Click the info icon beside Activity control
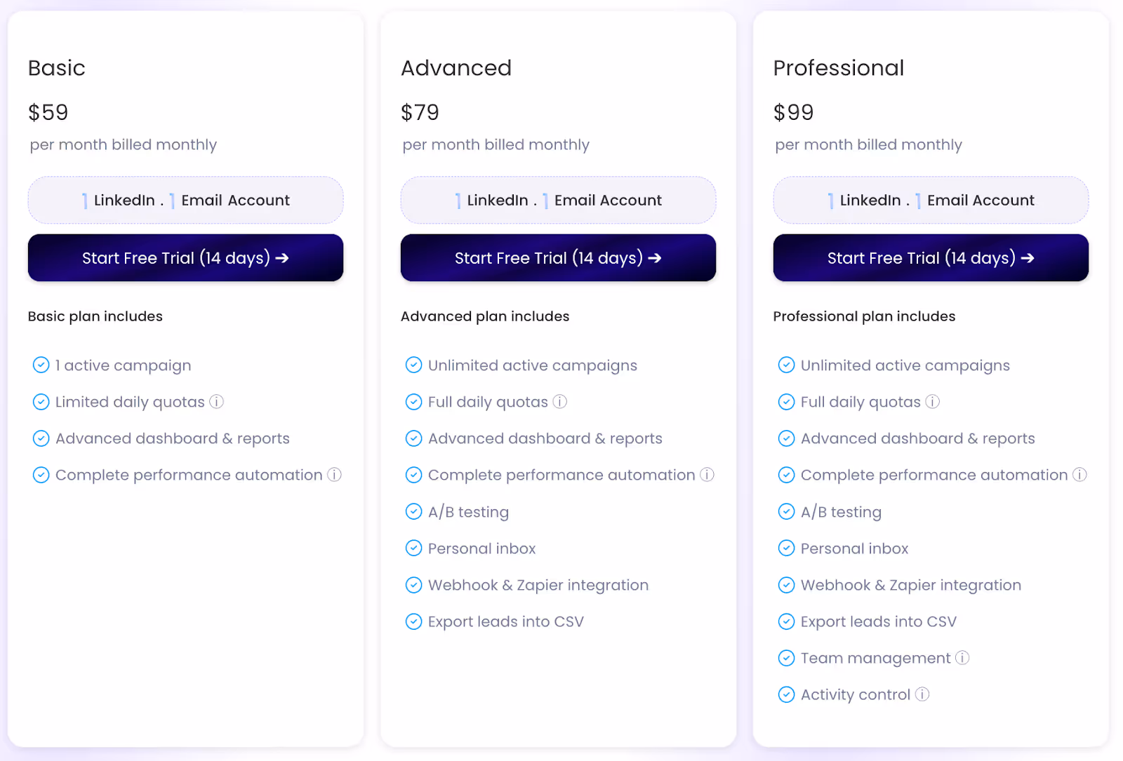This screenshot has height=761, width=1123. pyautogui.click(x=922, y=694)
